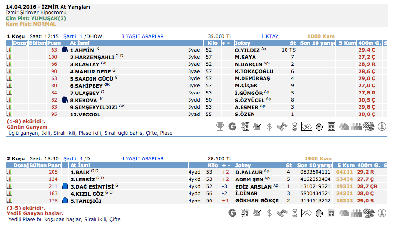Click the Puan column header in race 1

pos(53,43)
